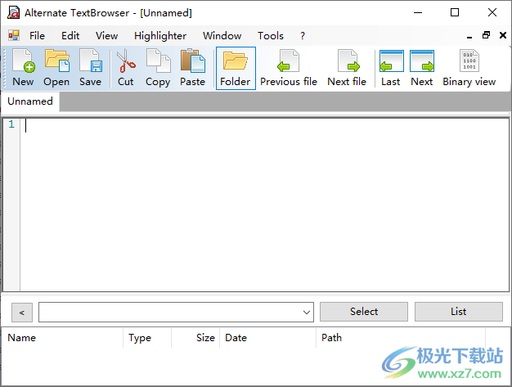Click line number 1 in gutter
Viewport: 512px width, 387px height.
tap(11, 124)
